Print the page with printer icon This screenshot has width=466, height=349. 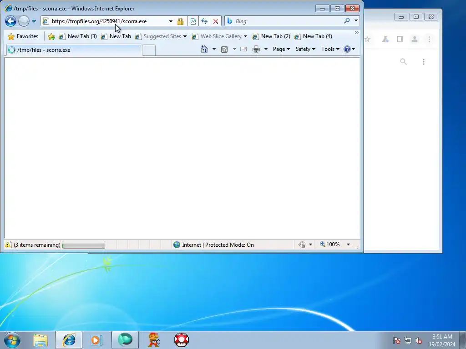pyautogui.click(x=256, y=49)
